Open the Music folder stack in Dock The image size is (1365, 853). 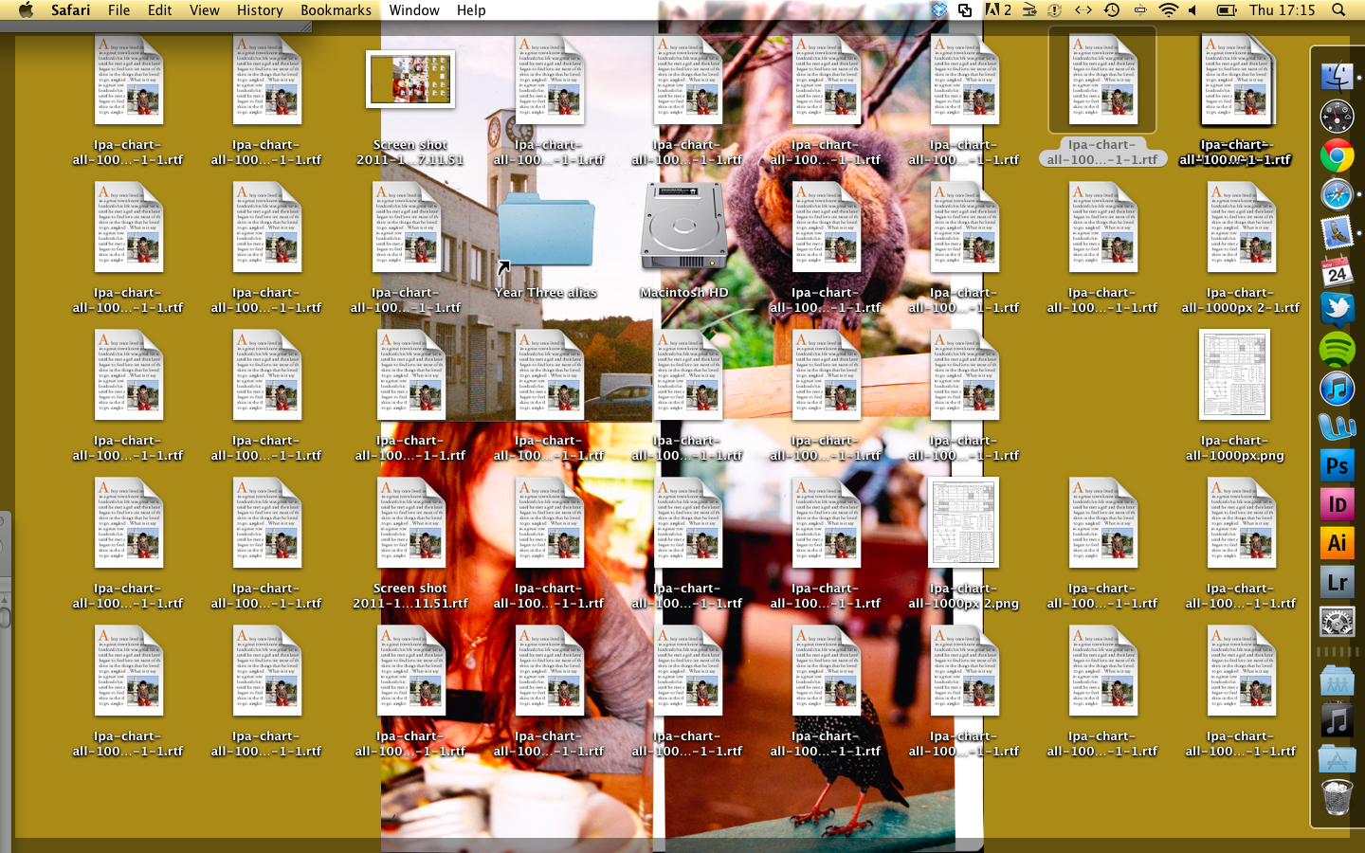[1337, 720]
